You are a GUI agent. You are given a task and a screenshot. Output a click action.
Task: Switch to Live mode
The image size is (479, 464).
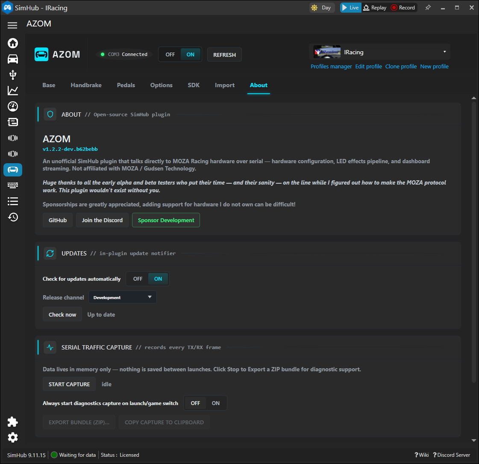coord(350,8)
